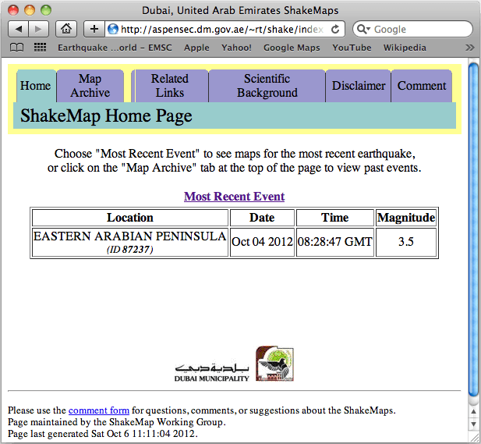Click the red close window button
This screenshot has width=481, height=444.
tap(13, 10)
